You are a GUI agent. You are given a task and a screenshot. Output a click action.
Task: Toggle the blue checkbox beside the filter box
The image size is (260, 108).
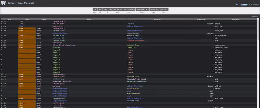coord(237,4)
